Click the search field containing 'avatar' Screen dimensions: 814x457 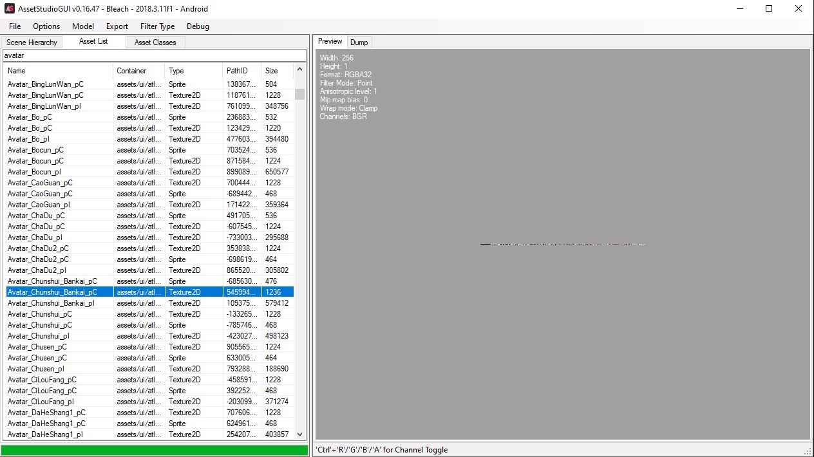155,55
